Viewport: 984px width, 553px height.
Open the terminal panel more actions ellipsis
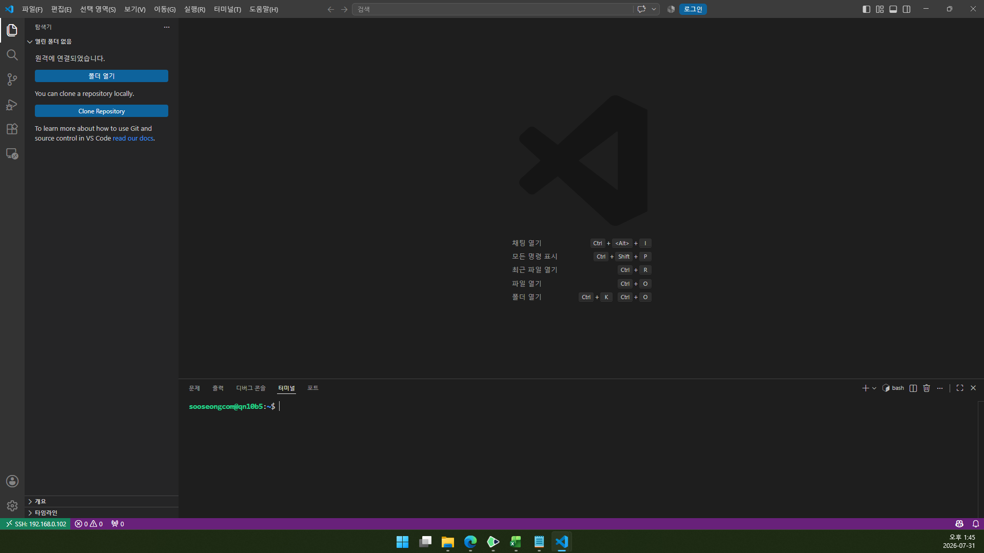pyautogui.click(x=940, y=388)
